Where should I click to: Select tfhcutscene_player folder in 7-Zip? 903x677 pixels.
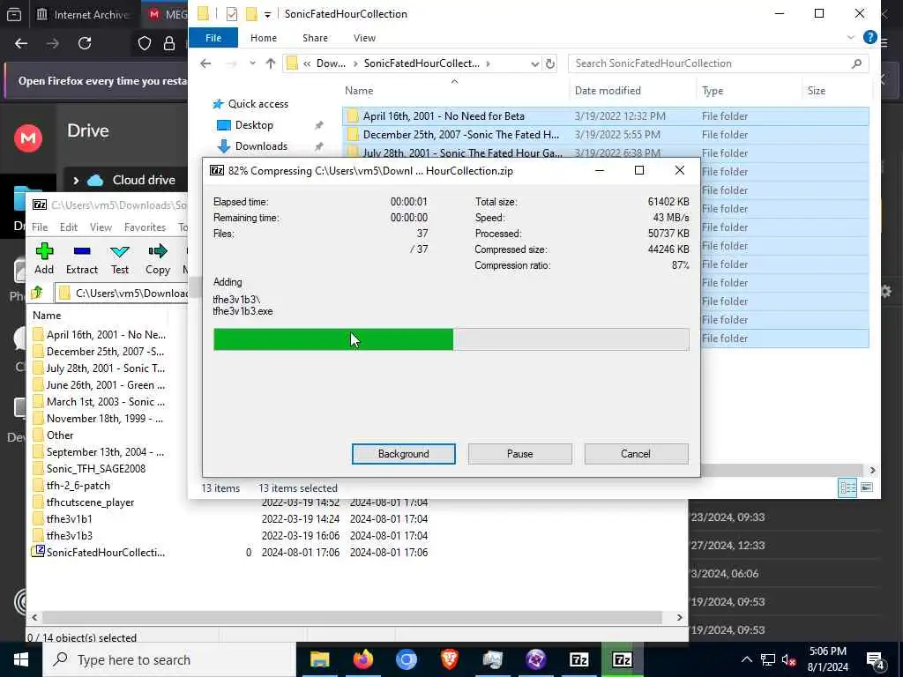[x=90, y=502]
